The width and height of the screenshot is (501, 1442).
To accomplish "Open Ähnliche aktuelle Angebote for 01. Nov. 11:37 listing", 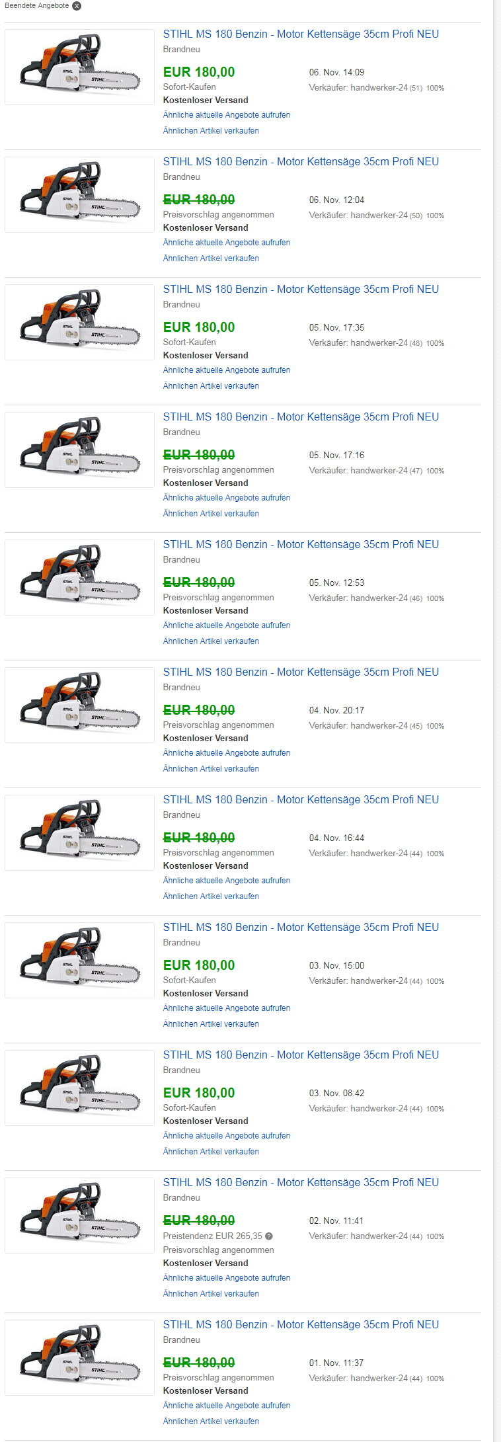I will [227, 1406].
